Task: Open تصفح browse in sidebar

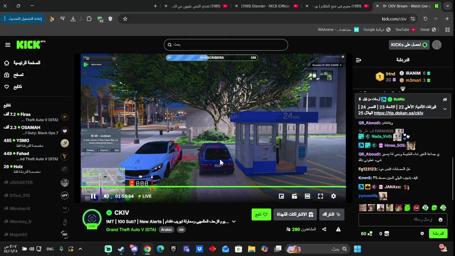Action: (x=14, y=75)
